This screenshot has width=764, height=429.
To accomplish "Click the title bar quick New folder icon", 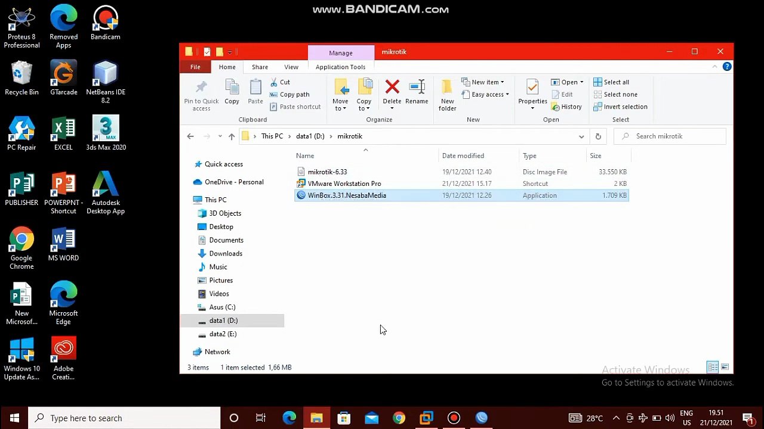I will coord(219,52).
